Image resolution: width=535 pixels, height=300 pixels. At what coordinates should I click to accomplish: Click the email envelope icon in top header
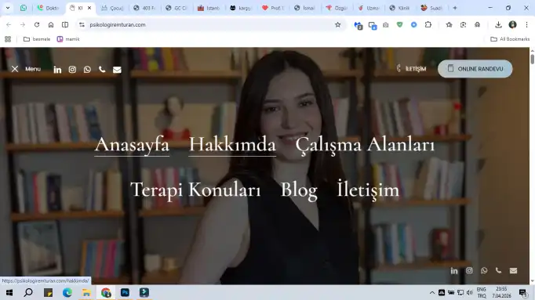117,70
